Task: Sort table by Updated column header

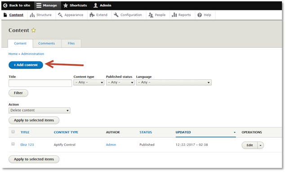Action: [183, 132]
